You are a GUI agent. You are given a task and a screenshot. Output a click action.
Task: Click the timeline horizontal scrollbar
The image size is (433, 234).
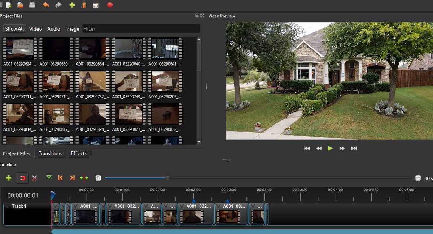coord(242,231)
